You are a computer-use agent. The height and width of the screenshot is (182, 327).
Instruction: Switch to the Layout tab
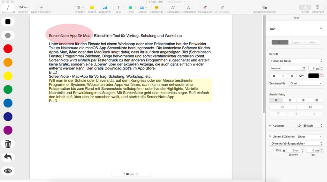point(296,42)
